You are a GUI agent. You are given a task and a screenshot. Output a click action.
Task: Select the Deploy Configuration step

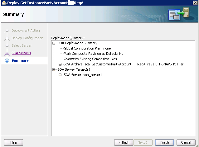27,38
